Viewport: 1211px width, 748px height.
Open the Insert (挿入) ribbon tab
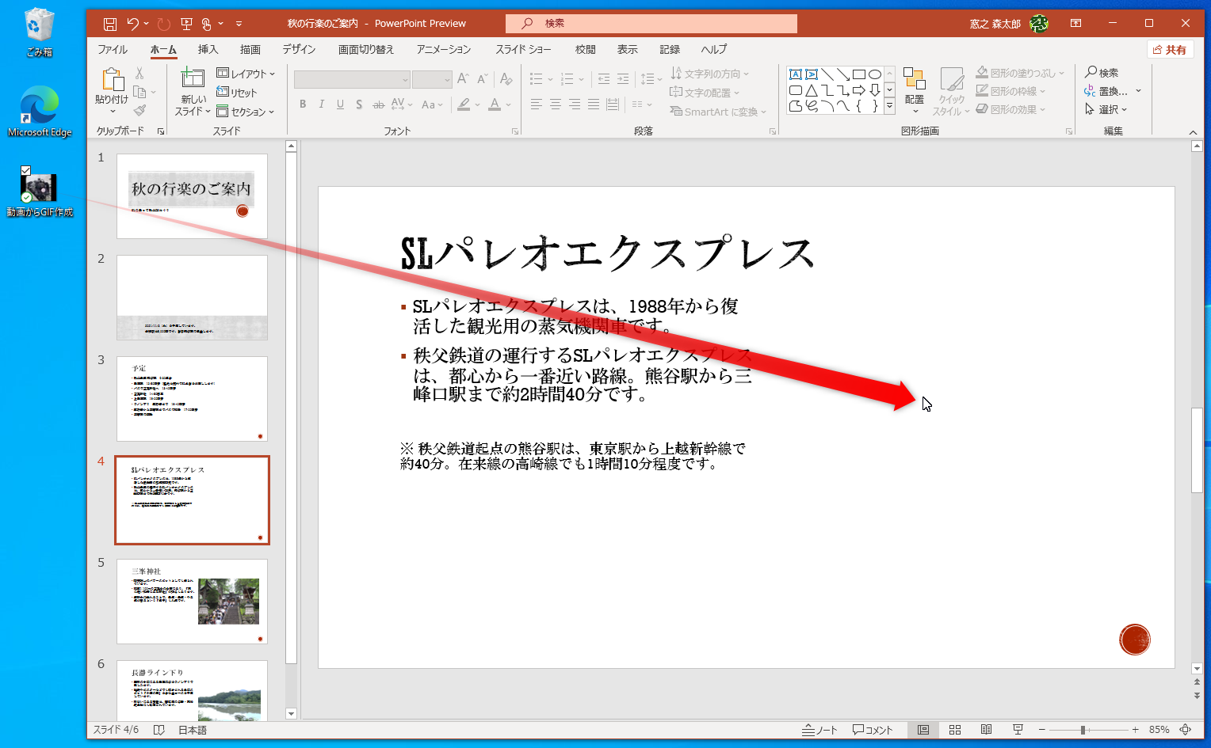click(x=208, y=49)
